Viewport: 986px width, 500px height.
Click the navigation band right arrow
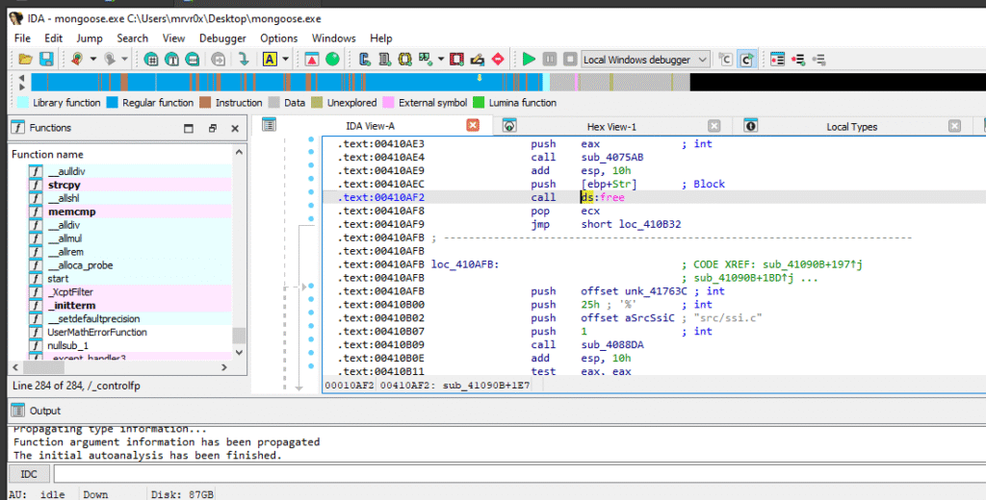[22, 87]
